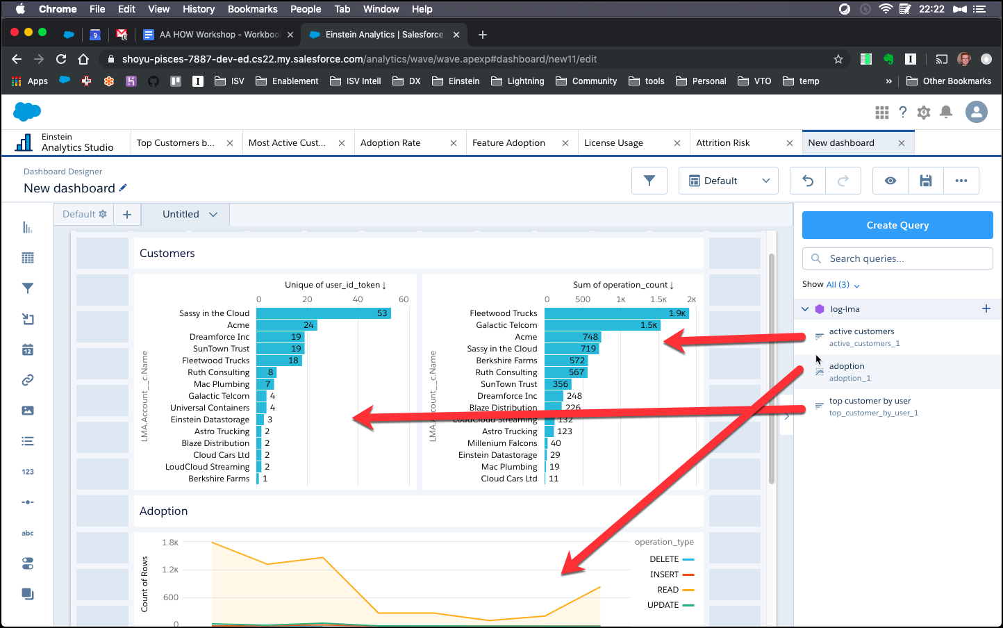Open the Show All (3) filter dropdown

(843, 285)
